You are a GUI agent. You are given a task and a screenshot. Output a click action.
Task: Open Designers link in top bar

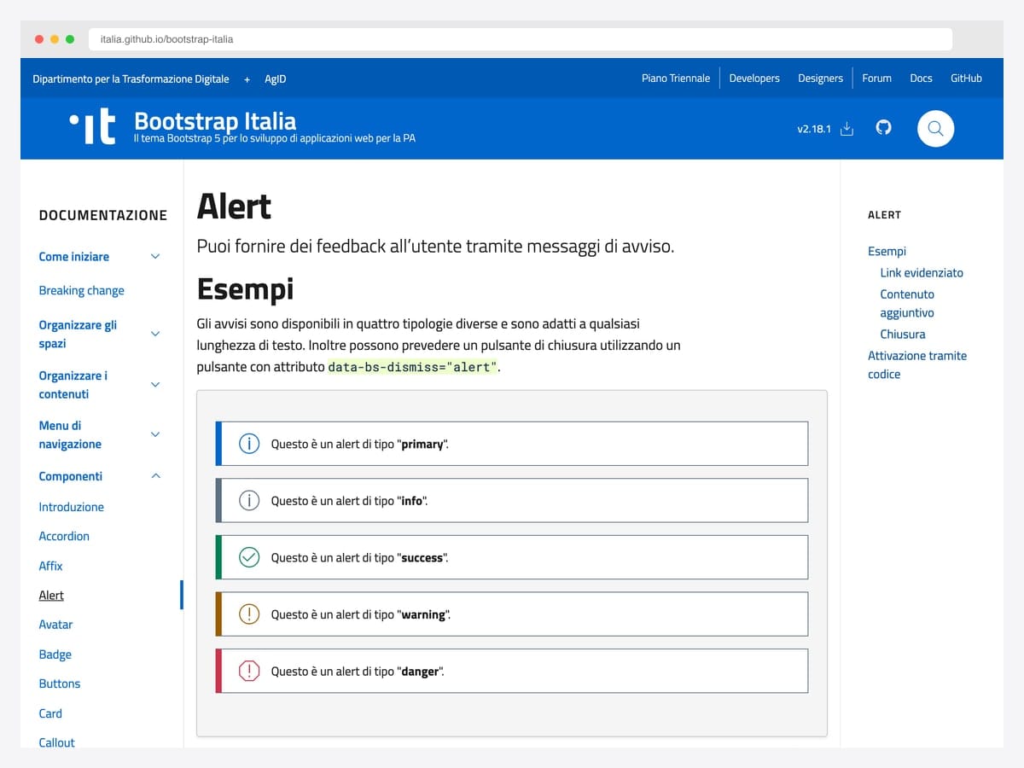pyautogui.click(x=820, y=79)
